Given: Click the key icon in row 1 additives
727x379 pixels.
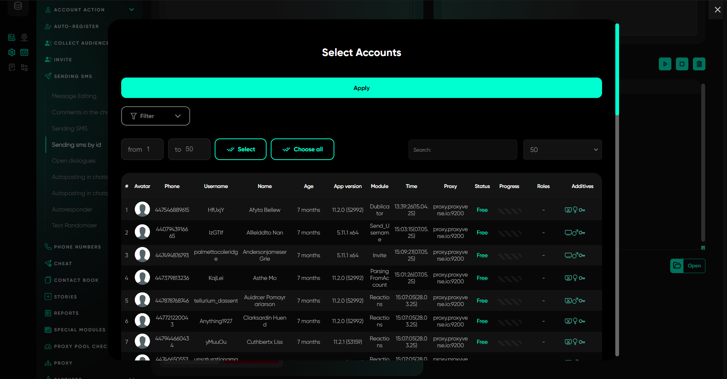Looking at the screenshot, I should click(x=582, y=210).
